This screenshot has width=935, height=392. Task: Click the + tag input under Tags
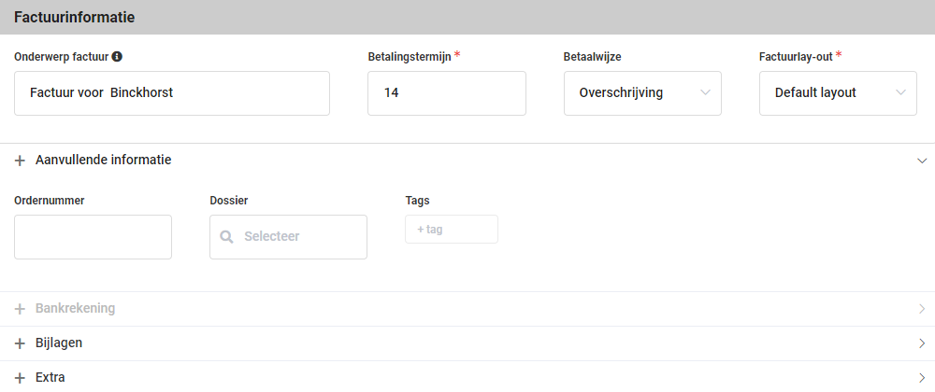coord(452,229)
